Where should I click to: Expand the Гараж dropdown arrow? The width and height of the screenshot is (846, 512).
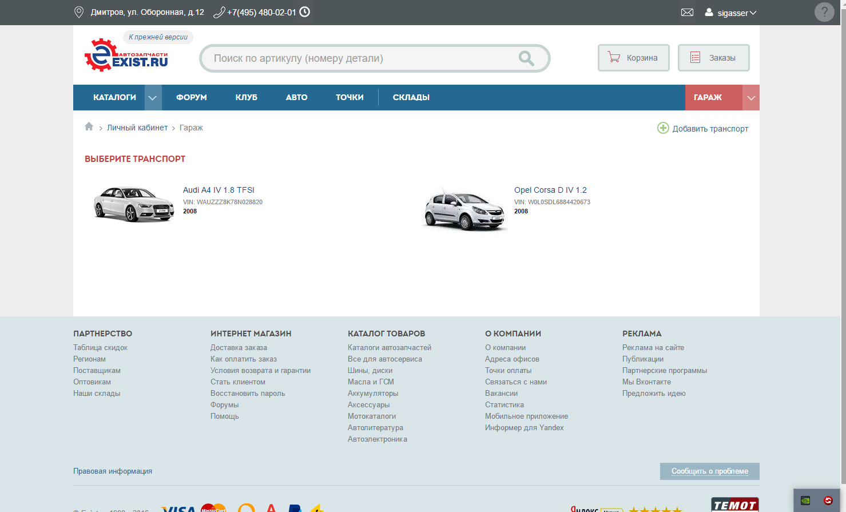click(x=751, y=98)
